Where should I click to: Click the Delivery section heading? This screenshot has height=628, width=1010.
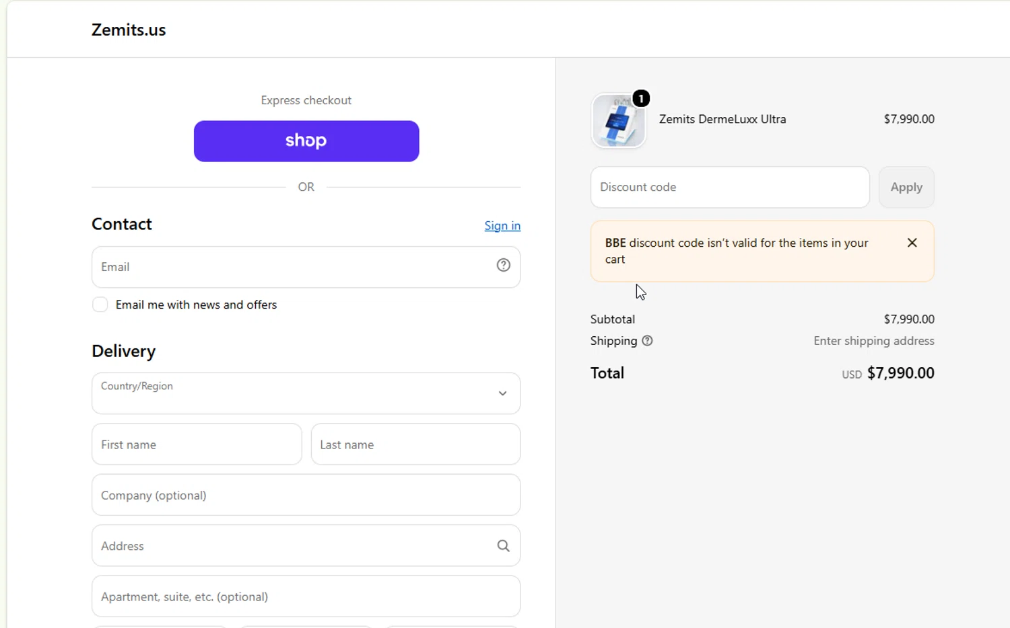[x=124, y=351]
